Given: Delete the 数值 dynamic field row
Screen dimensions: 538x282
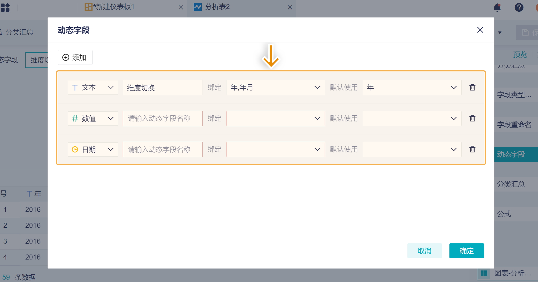Looking at the screenshot, I should point(472,118).
